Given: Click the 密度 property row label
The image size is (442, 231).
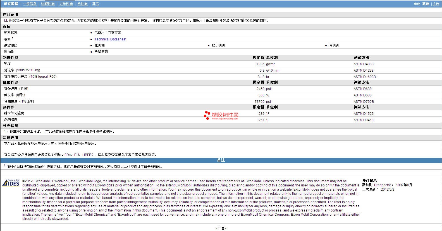Looking at the screenshot, I should (7, 64).
